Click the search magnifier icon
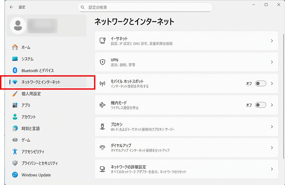This screenshot has width=285, height=185. 83,7
